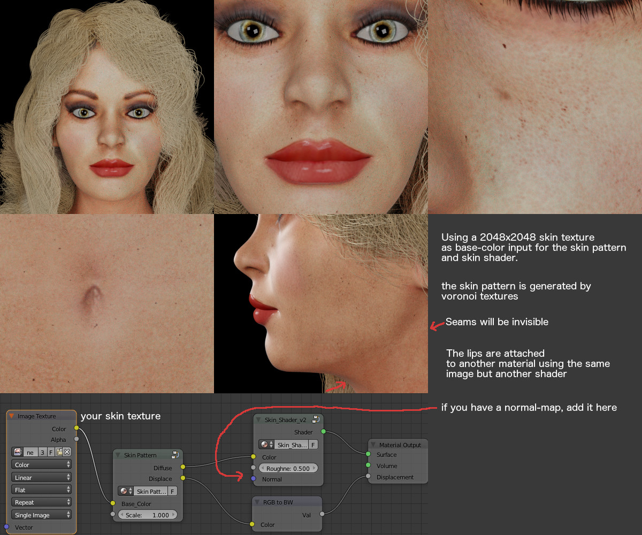Viewport: 642px width, 535px height.
Task: Collapse the Skin Pattern node triangle
Action: pyautogui.click(x=118, y=455)
